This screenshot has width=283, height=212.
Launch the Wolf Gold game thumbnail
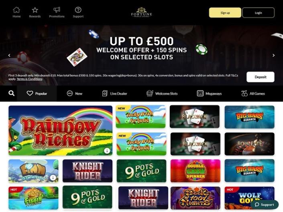pos(249,198)
